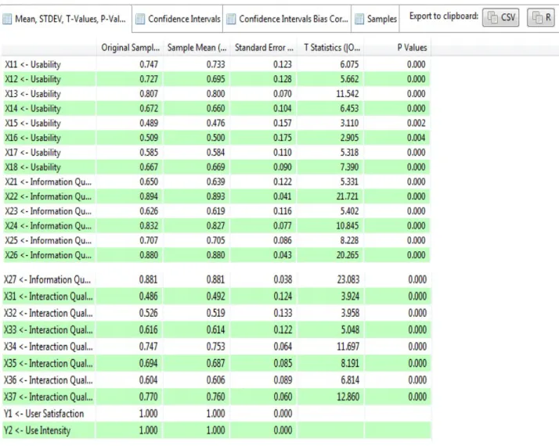559x446 pixels.
Task: Click the P value 0.004 for X16
Action: (x=416, y=138)
